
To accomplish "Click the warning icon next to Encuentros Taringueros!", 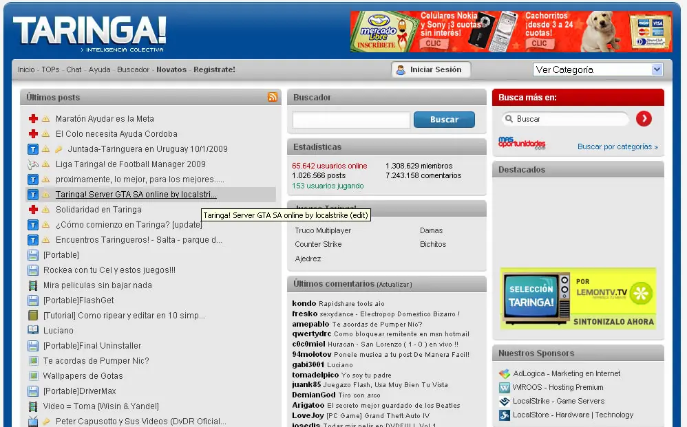I will 45,240.
